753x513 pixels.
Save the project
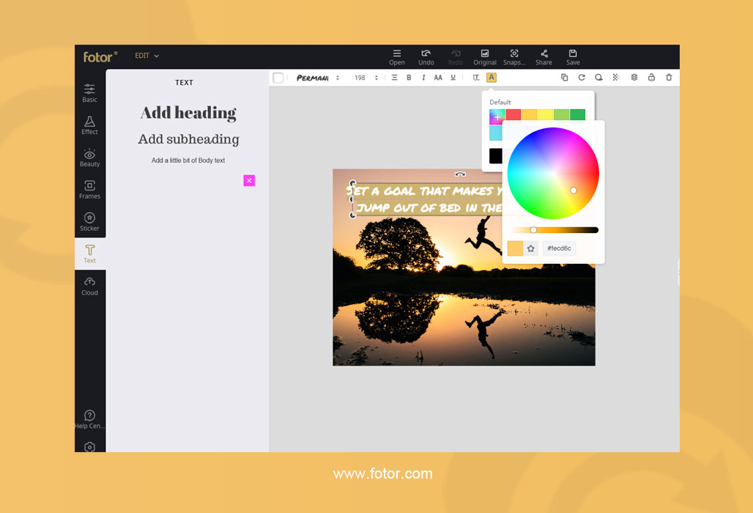pyautogui.click(x=573, y=57)
